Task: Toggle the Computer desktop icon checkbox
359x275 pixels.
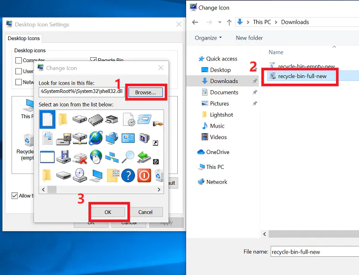Action: (19, 61)
